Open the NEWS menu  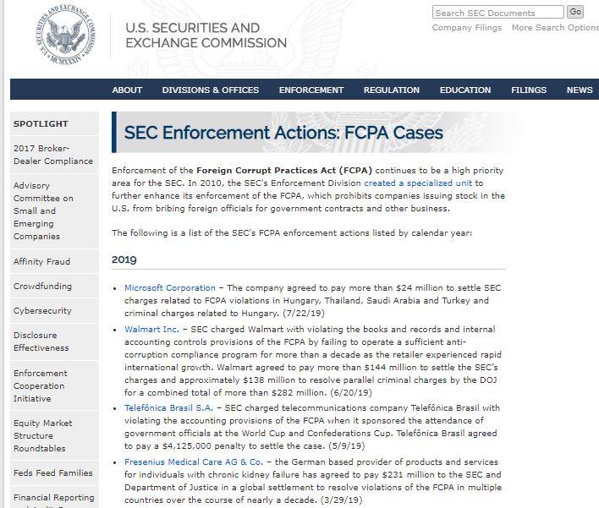(x=580, y=90)
